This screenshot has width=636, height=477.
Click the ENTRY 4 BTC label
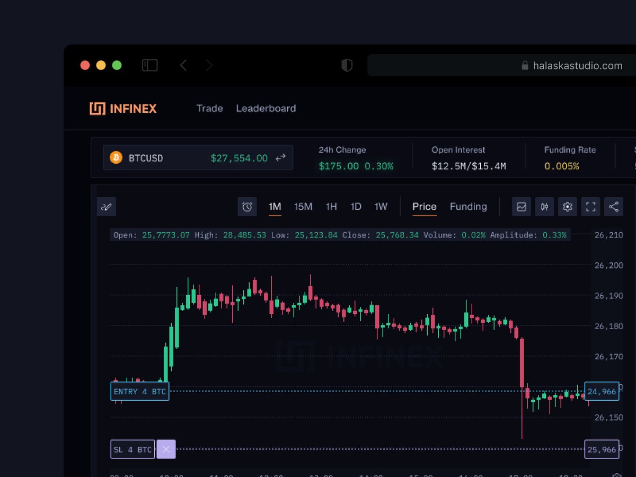140,392
